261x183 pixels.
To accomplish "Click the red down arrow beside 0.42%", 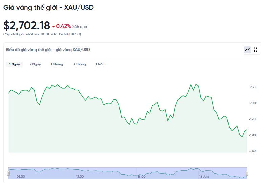I will point(53,27).
